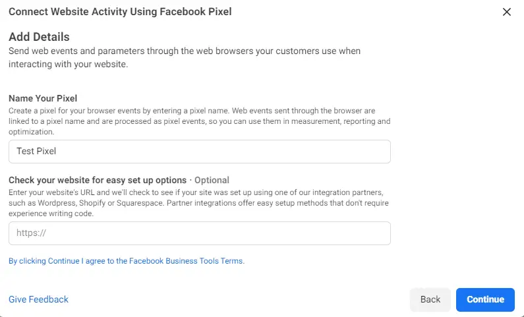Click the website URL field showing https://
Screen dimensions: 524x317
click(x=200, y=233)
